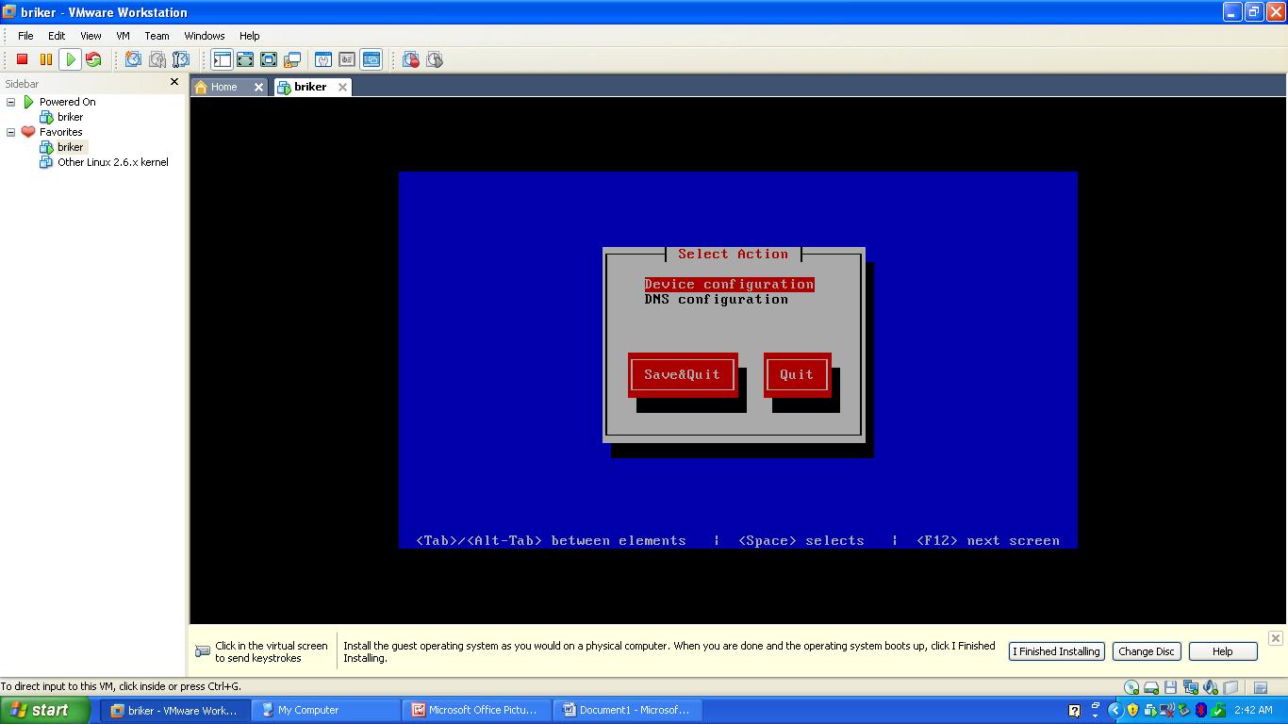Select briker under Favorites
The width and height of the screenshot is (1288, 724).
pos(70,147)
